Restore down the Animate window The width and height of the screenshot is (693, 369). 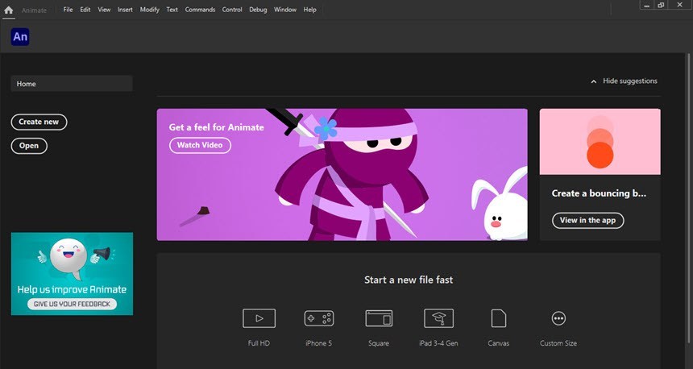(x=662, y=5)
